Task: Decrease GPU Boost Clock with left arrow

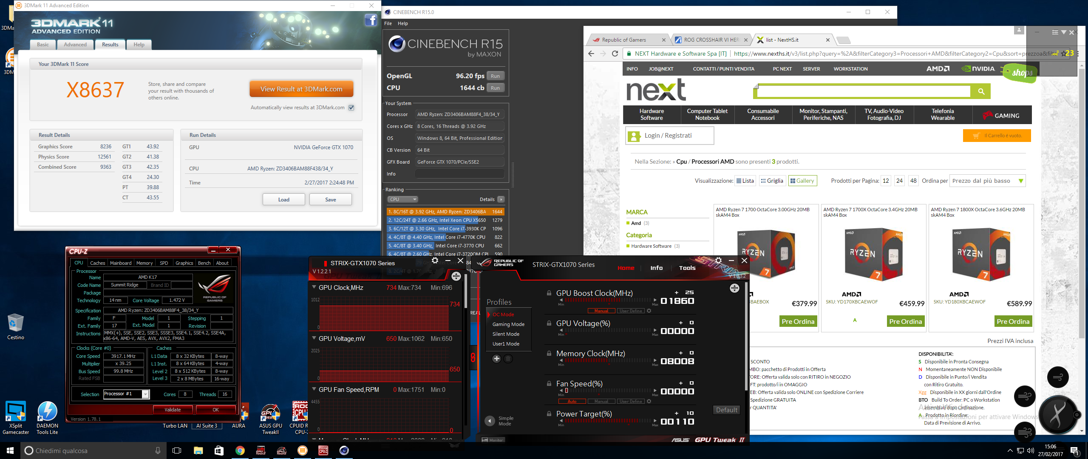Action: [561, 300]
